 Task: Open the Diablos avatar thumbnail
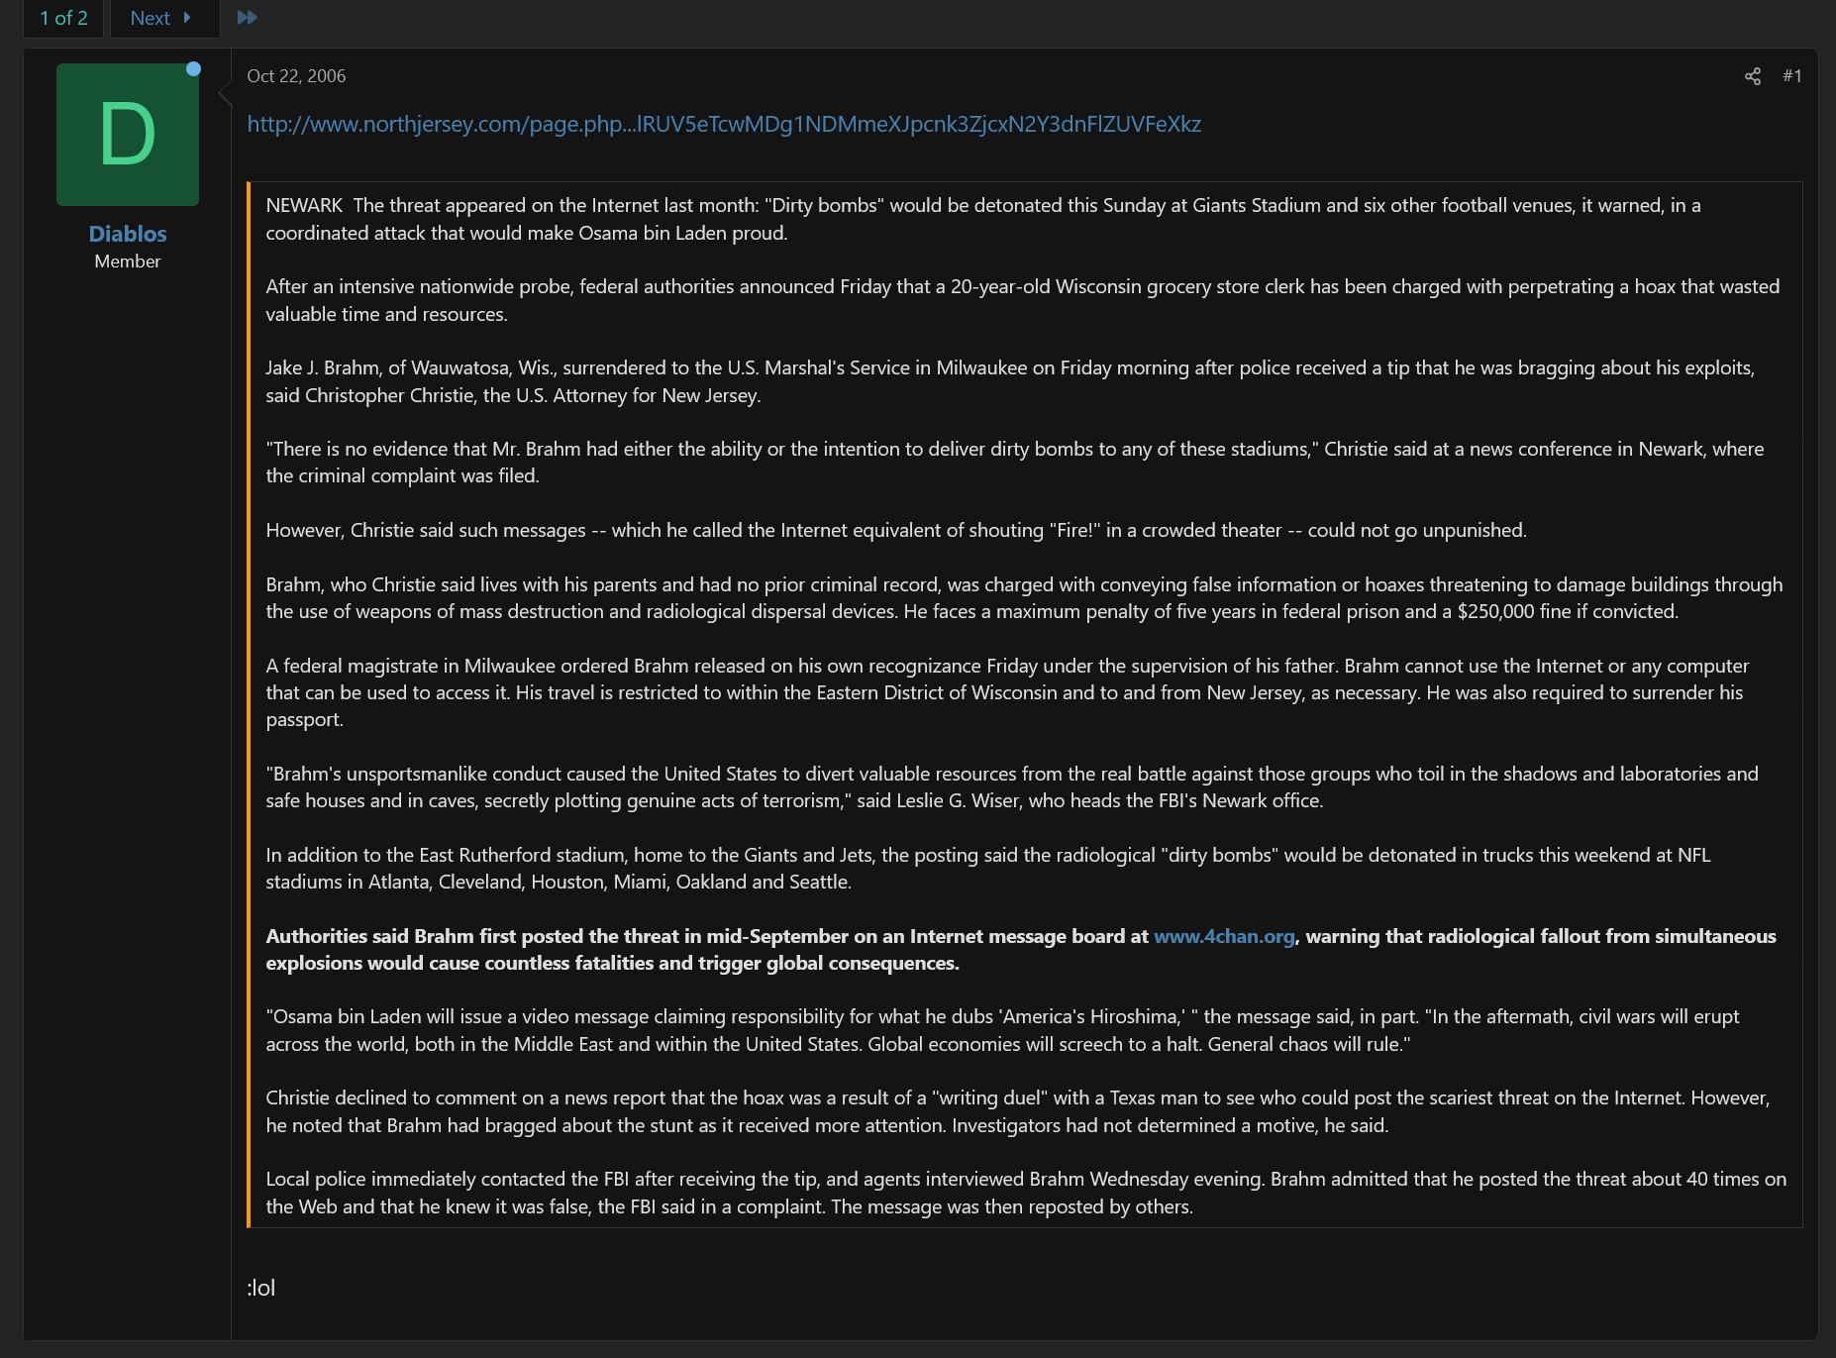[x=128, y=135]
